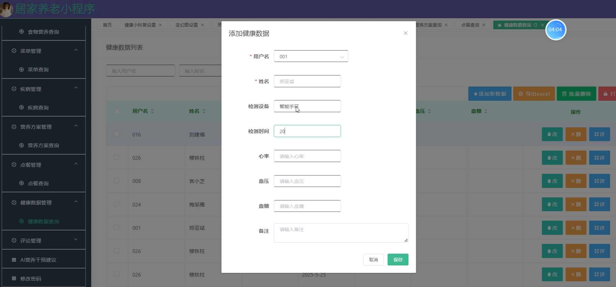Focus the 检测时间 input field
Screen dimensions: 616x287
(x=307, y=131)
